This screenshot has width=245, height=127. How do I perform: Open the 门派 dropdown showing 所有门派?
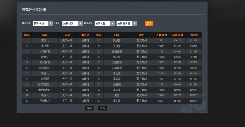[72, 23]
